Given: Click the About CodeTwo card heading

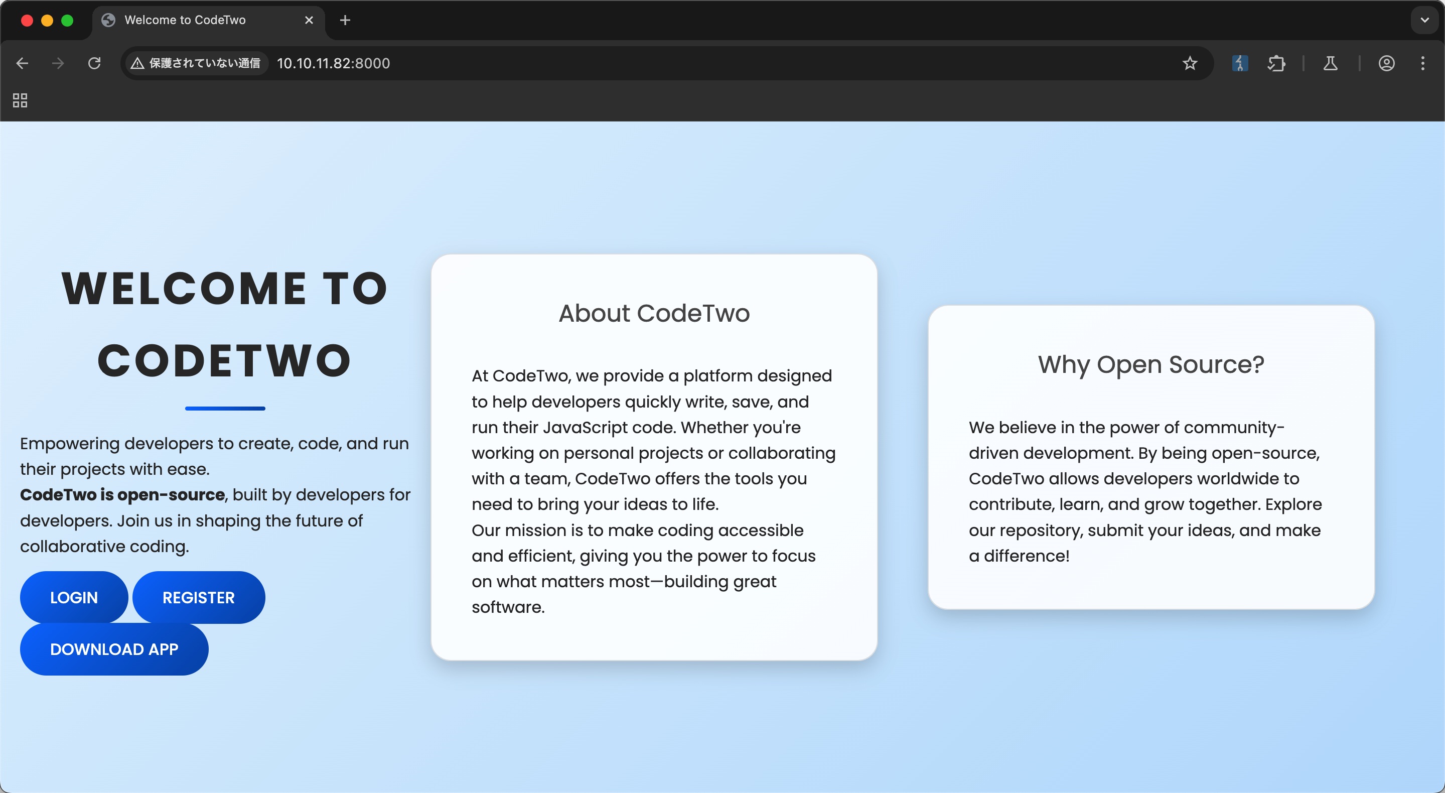Looking at the screenshot, I should coord(653,313).
